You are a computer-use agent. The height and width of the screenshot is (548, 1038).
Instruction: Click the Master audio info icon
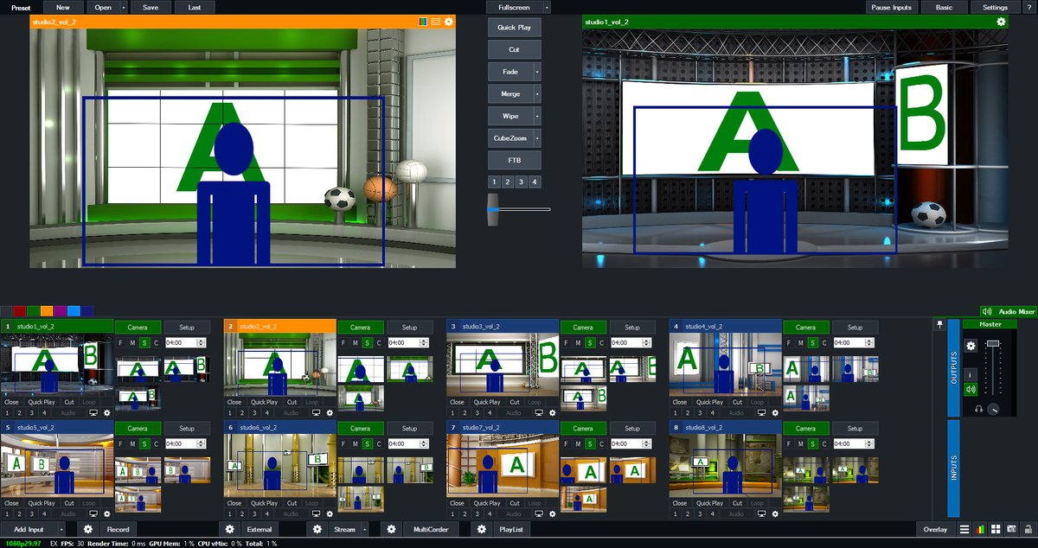click(971, 373)
